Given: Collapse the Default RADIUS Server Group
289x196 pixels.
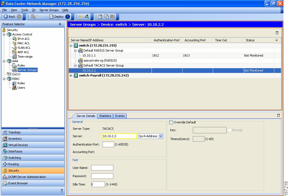Looking at the screenshot, I should (75, 50).
